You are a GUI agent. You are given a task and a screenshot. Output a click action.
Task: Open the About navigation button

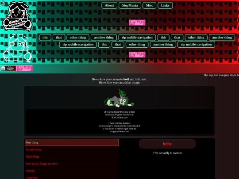pos(109,5)
